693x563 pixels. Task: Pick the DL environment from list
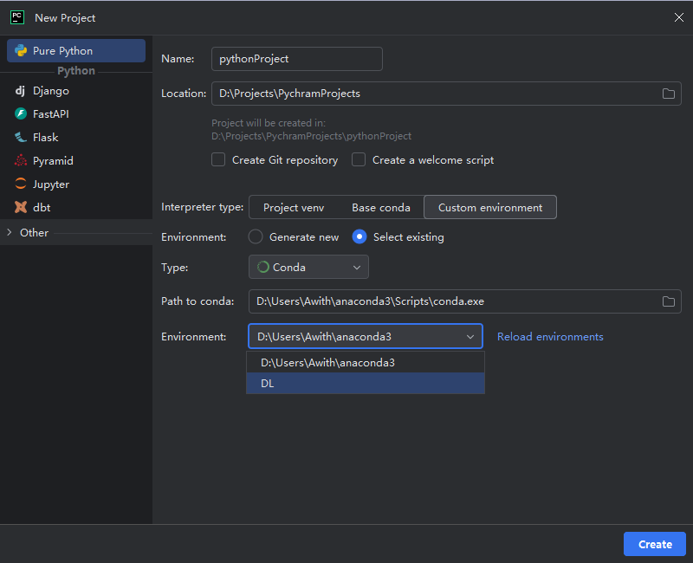[366, 384]
